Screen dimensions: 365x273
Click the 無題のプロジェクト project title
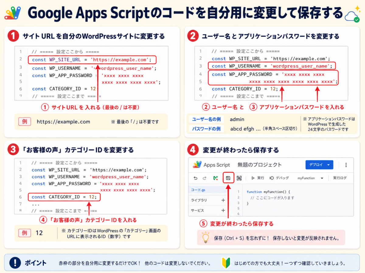tap(260, 165)
